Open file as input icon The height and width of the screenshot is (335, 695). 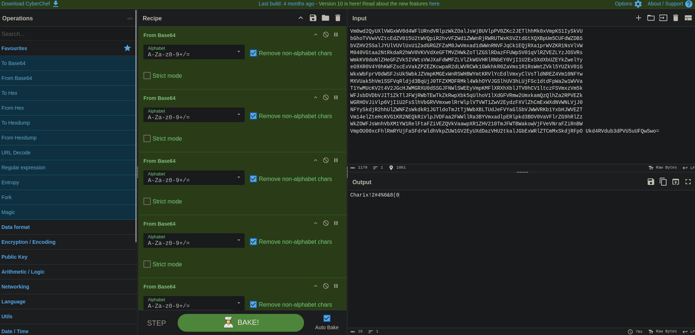point(663,18)
